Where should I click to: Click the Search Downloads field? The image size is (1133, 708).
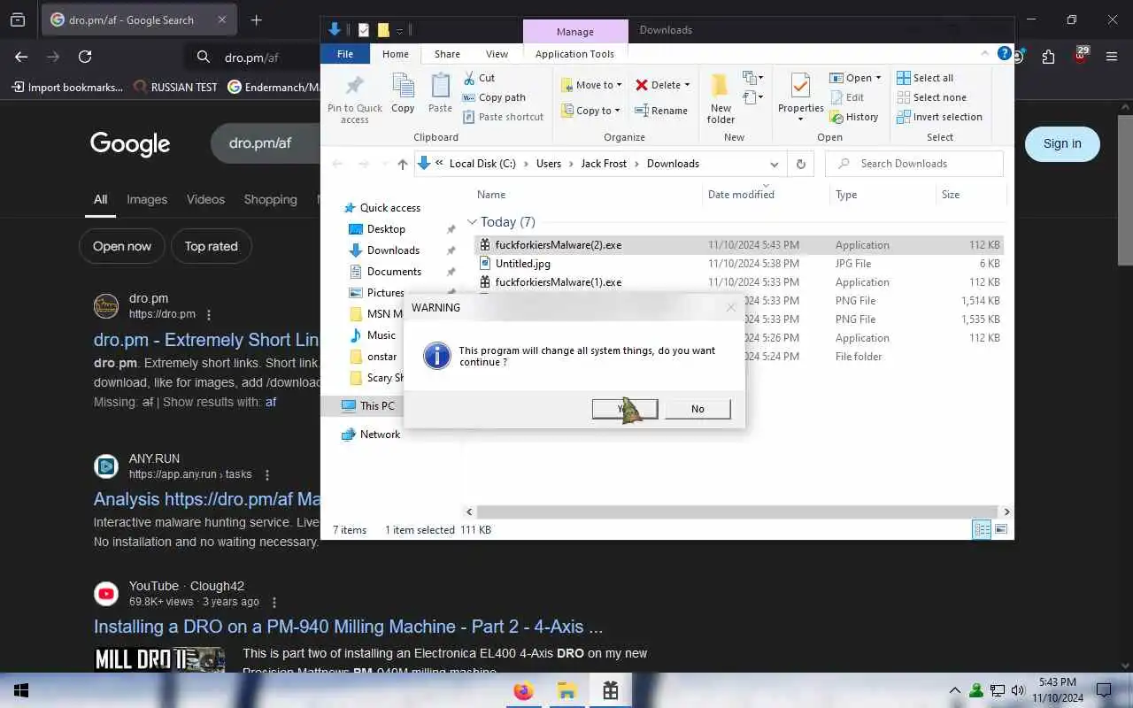pos(914,164)
